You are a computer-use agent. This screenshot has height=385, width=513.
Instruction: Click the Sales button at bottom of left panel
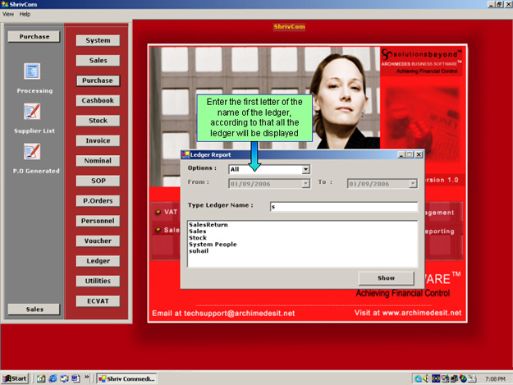click(x=34, y=309)
